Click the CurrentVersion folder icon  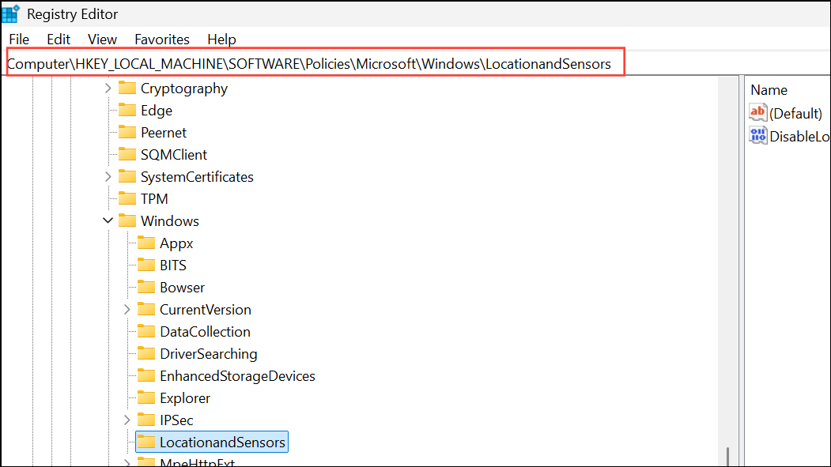point(146,309)
